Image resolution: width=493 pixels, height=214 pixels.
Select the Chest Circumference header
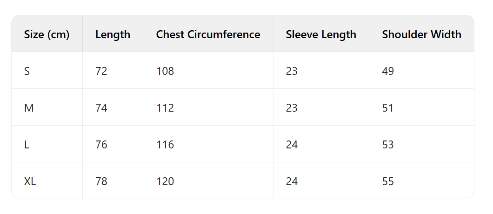point(208,34)
